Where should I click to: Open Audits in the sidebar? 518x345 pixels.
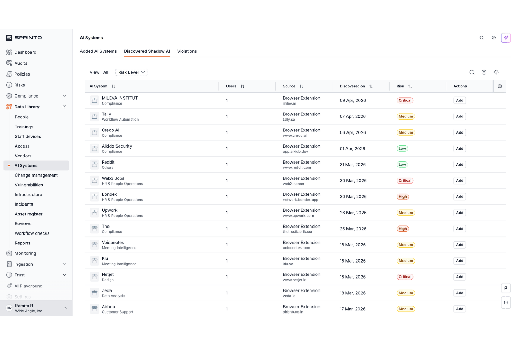point(21,63)
